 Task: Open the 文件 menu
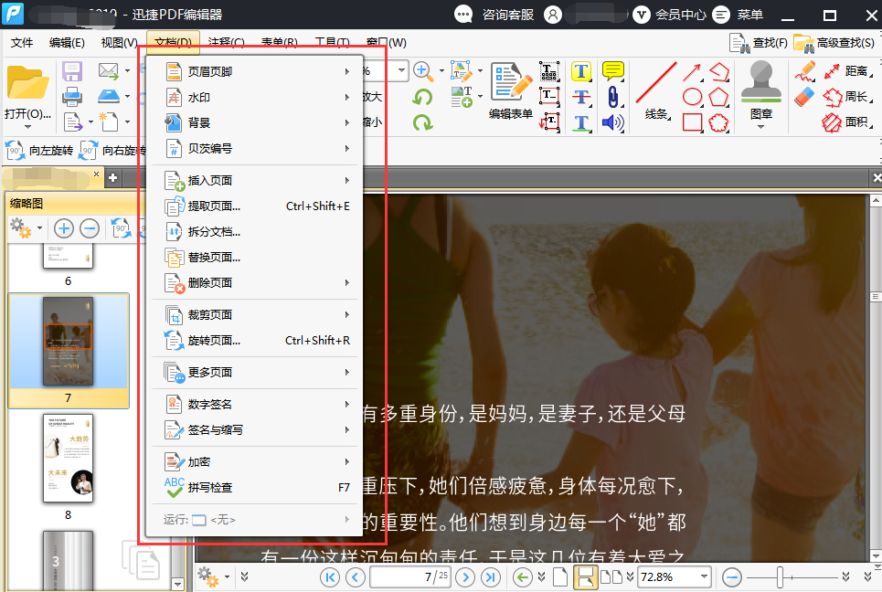coord(22,43)
